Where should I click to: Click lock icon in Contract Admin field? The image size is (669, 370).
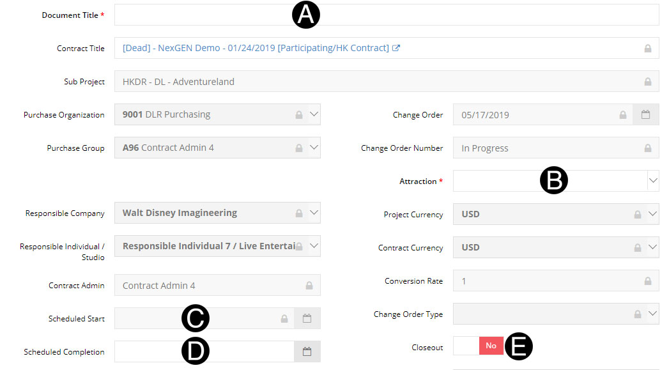[x=309, y=285]
